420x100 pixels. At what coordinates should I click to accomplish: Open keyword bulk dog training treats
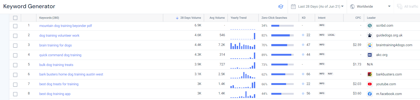(x=56, y=65)
